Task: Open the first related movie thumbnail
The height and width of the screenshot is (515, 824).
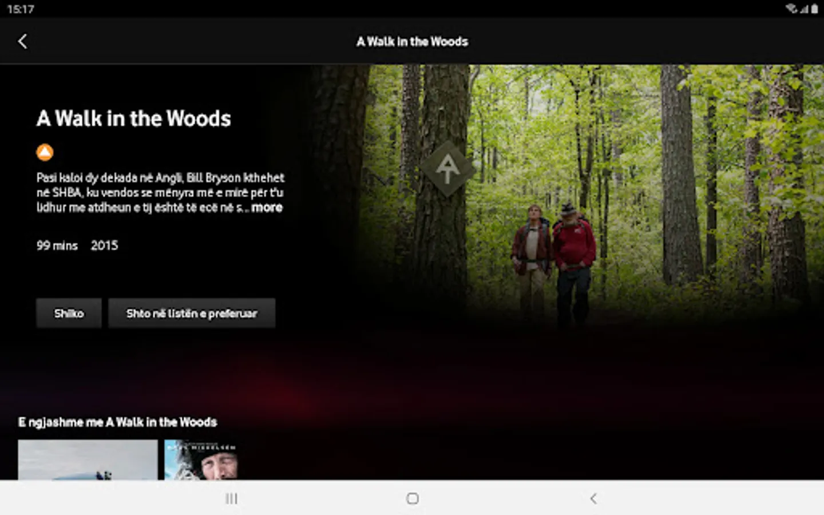Action: [x=88, y=459]
